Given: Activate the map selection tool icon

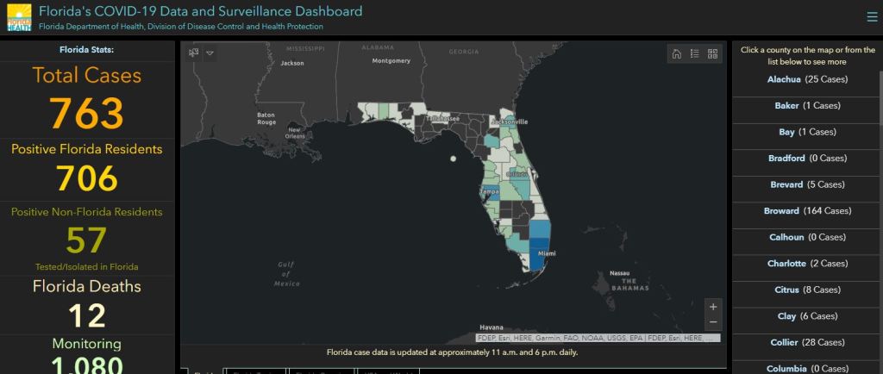Looking at the screenshot, I should [194, 53].
